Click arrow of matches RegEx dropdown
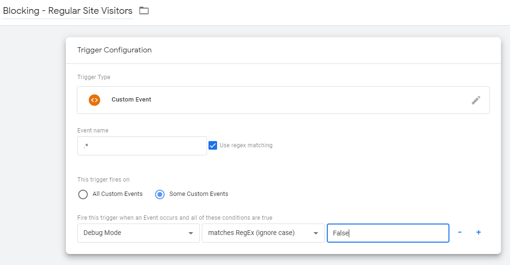 tap(315, 233)
